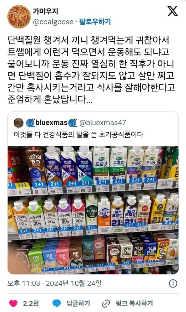The image size is (186, 312).
Task: Open the @bluexmas47 handle
Action: click(103, 123)
